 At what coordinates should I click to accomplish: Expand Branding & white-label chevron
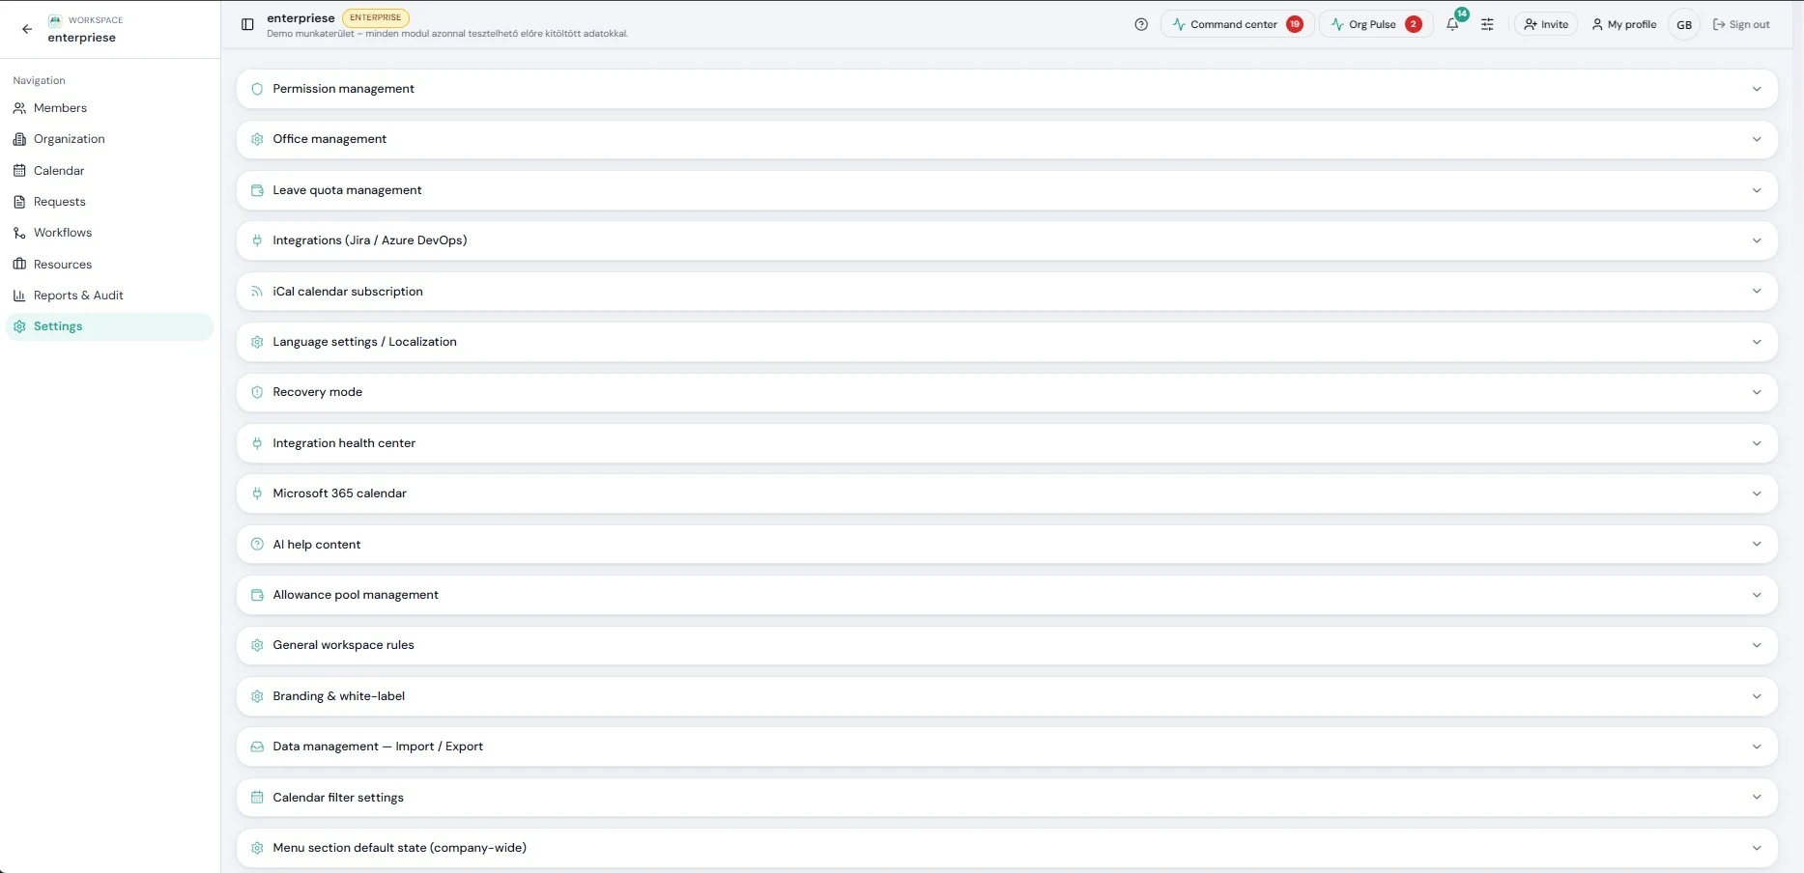click(x=1757, y=696)
